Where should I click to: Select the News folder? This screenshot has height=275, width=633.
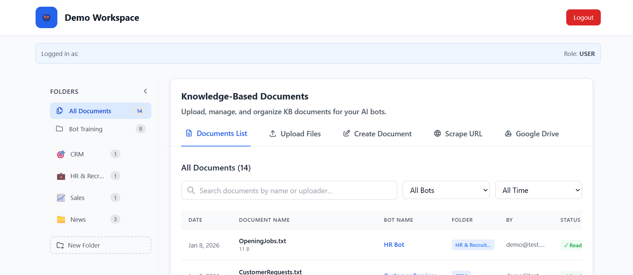pos(89,219)
